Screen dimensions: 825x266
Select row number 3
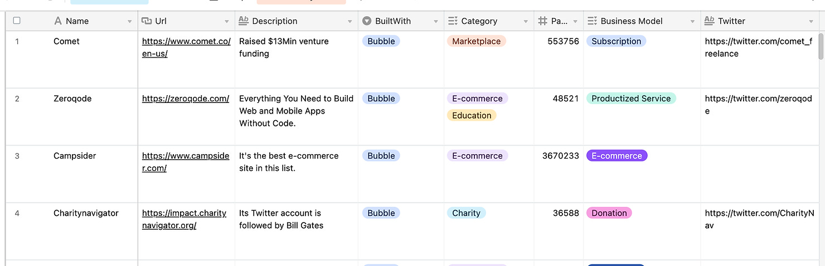pyautogui.click(x=17, y=156)
